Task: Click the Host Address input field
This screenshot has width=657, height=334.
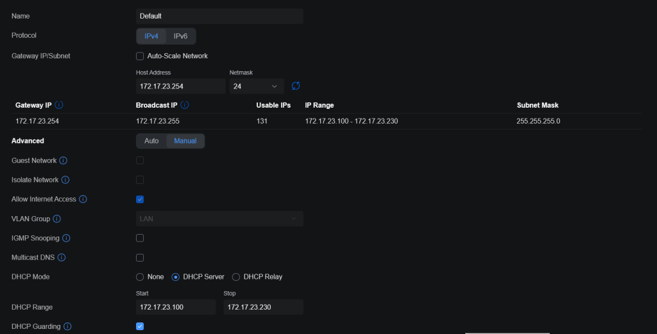Action: pos(180,86)
